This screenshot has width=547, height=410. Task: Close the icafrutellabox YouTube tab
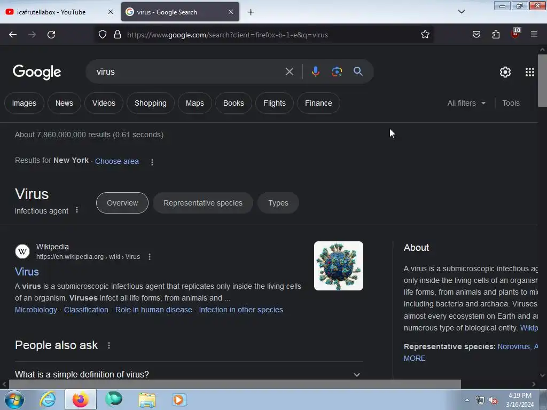pyautogui.click(x=110, y=12)
